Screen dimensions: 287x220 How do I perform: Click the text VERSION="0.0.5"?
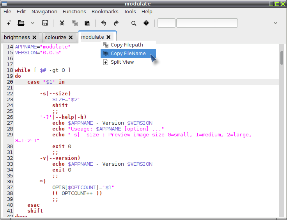coord(38,52)
